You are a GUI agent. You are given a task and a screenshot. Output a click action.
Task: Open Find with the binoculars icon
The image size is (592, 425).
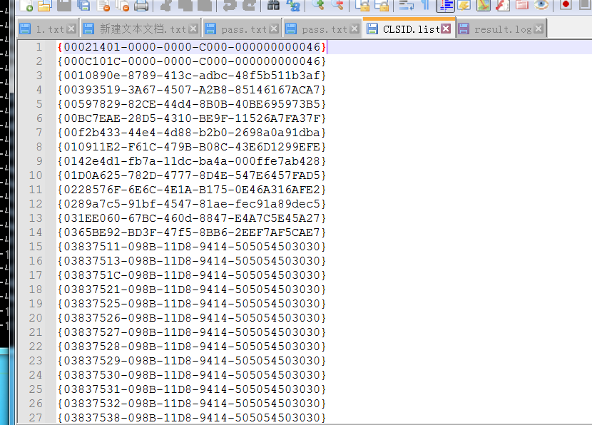273,5
